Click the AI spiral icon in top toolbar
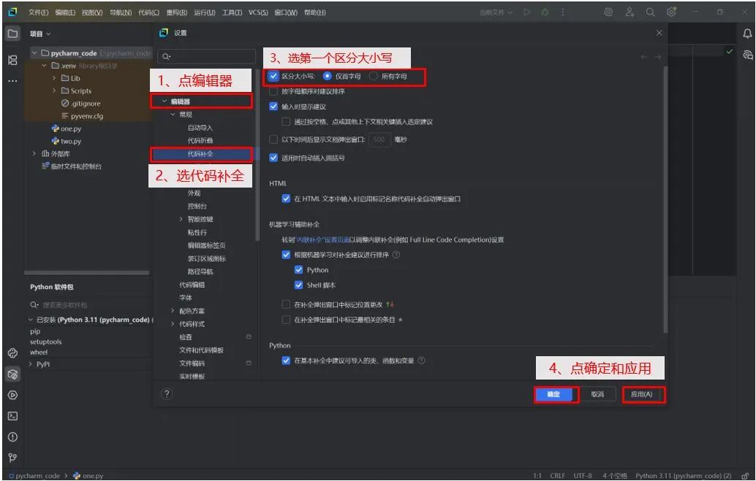Screen dimensions: 756x481 point(608,12)
